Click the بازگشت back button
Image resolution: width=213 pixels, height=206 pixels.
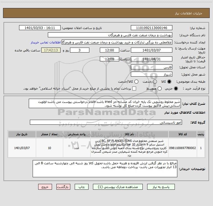click(x=63, y=187)
